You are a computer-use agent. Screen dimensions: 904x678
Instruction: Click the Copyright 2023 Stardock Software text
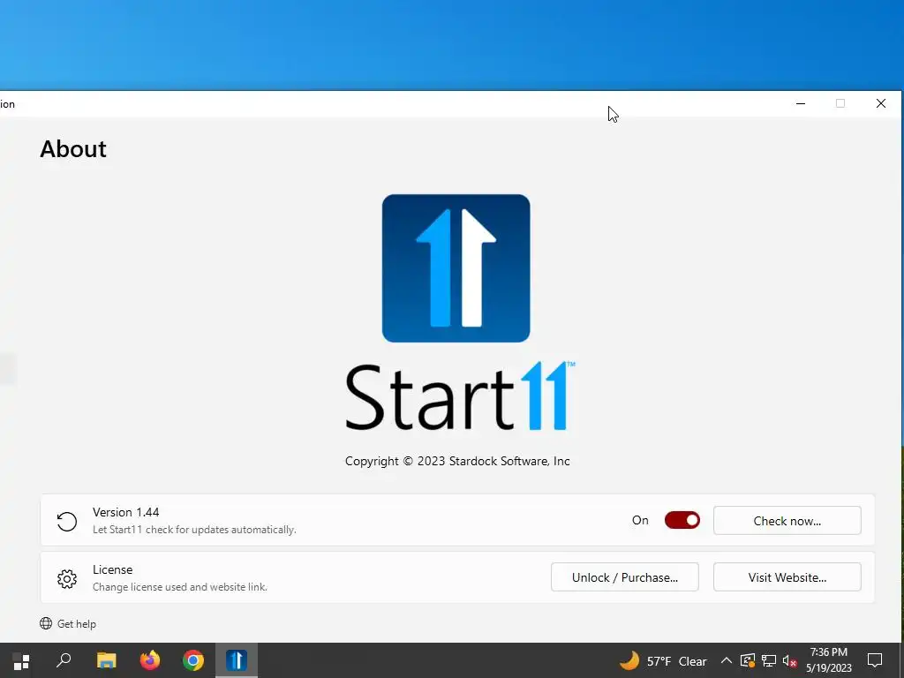457,461
